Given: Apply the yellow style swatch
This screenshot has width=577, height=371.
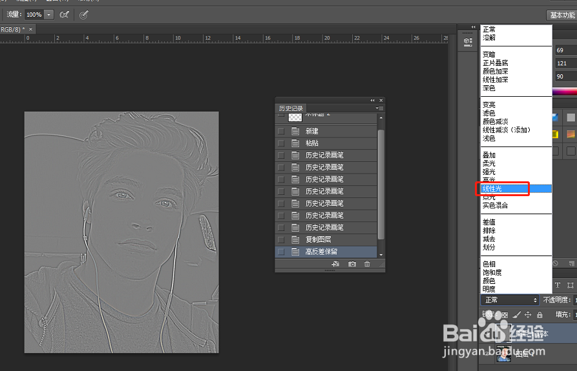Looking at the screenshot, I should click(555, 134).
